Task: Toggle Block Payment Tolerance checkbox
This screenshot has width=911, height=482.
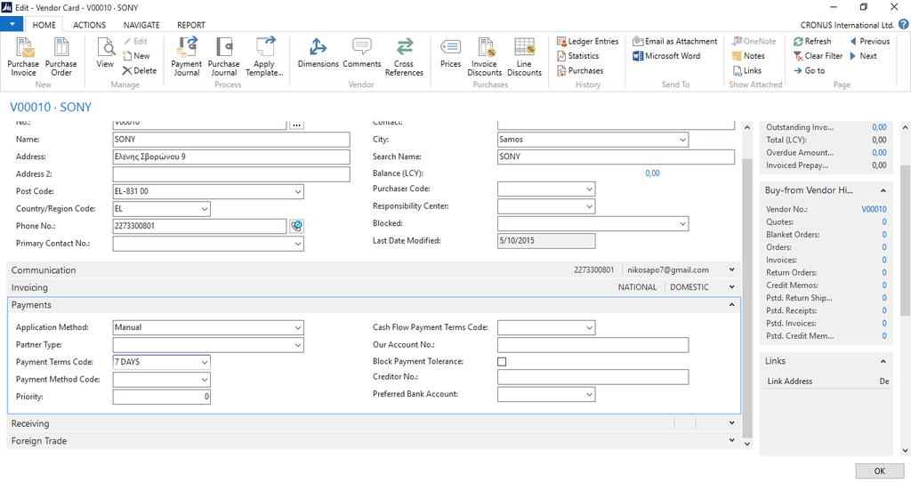Action: tap(502, 361)
